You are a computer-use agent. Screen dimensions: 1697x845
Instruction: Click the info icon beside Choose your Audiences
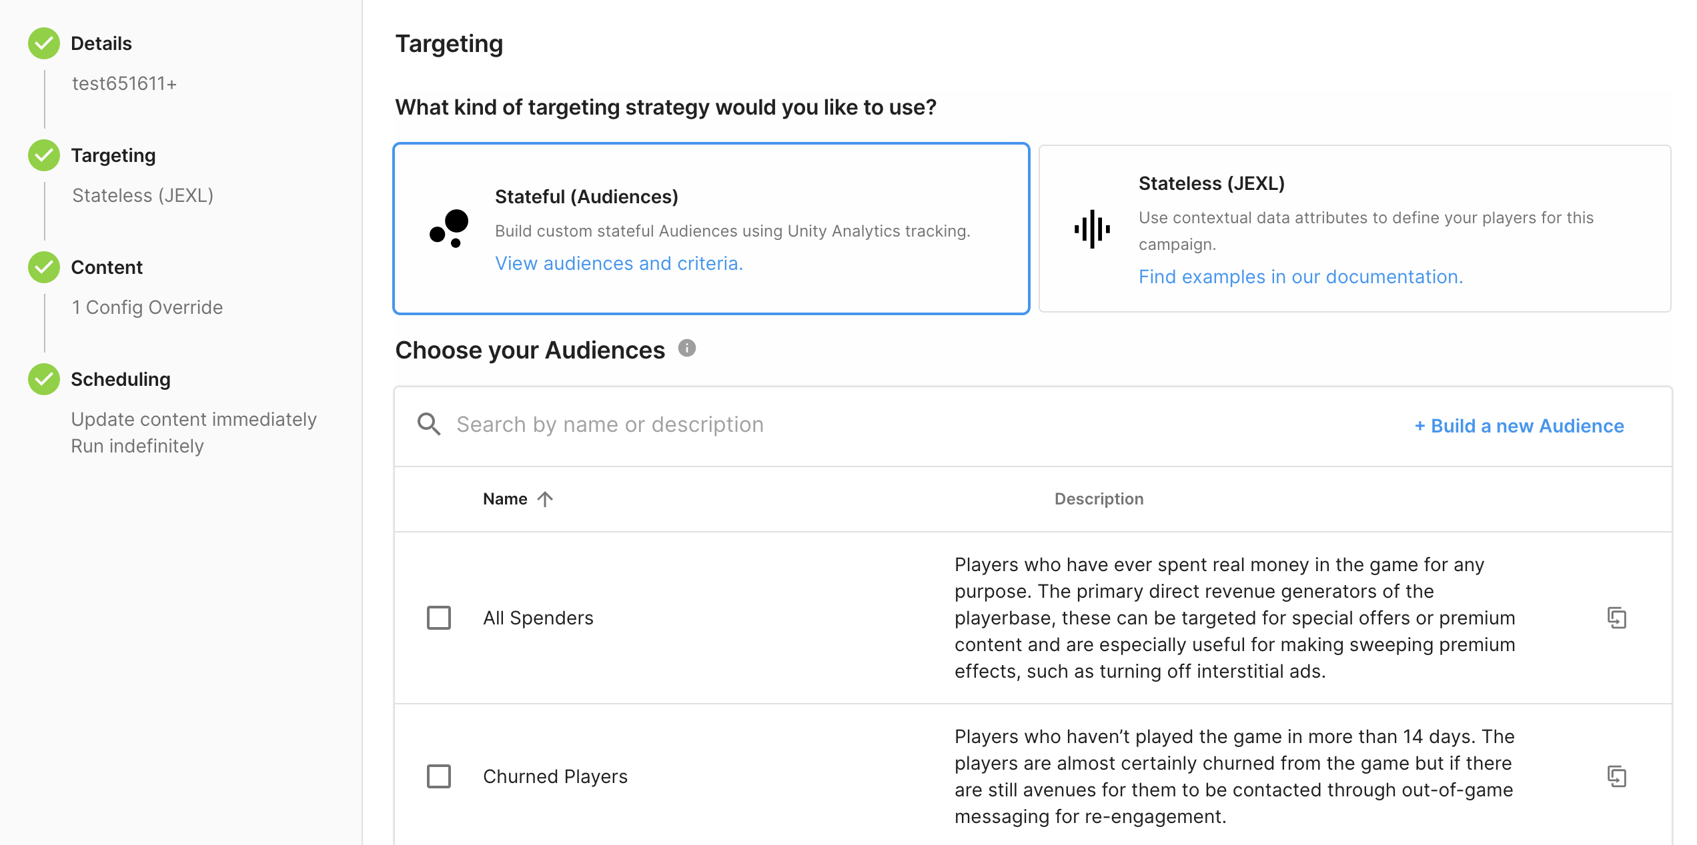pyautogui.click(x=686, y=349)
